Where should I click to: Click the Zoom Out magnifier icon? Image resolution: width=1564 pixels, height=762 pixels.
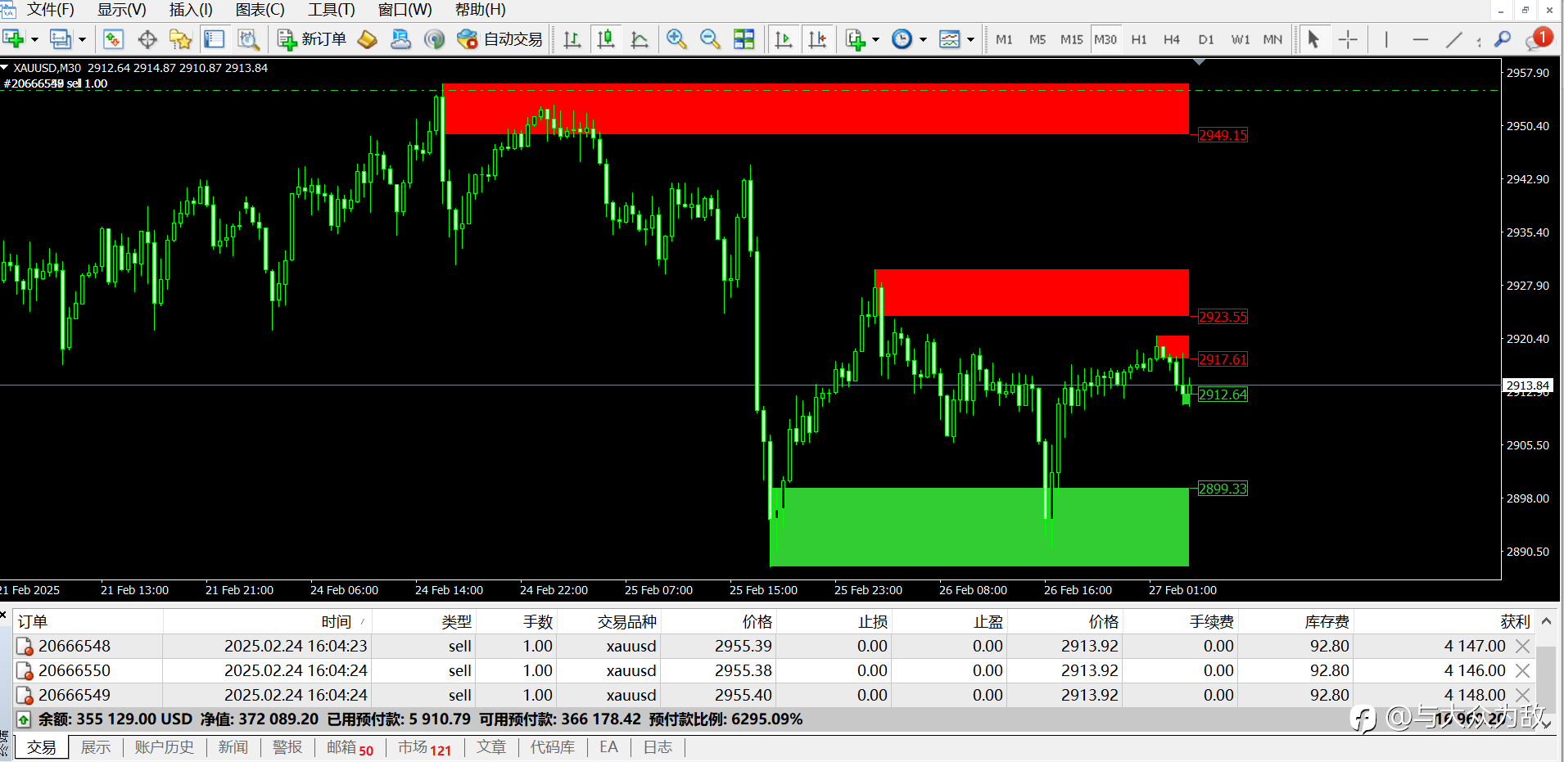[x=710, y=39]
